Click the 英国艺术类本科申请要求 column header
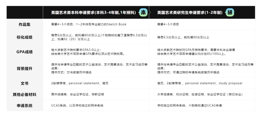265x117 pixels. [x=94, y=13]
